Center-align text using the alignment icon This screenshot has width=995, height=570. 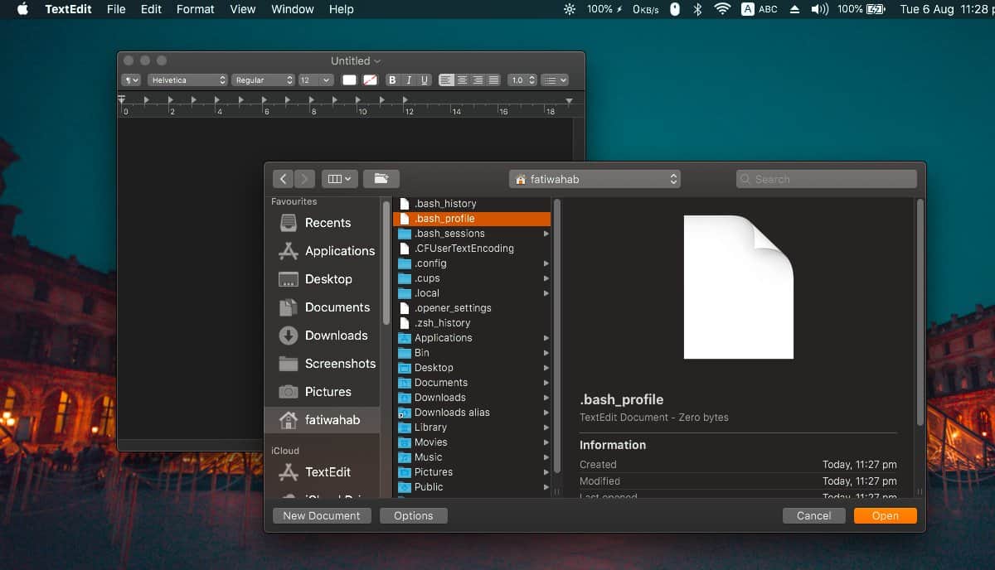463,80
